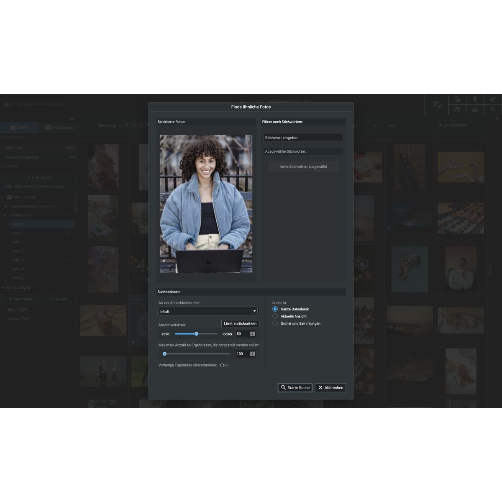Screen dimensions: 502x502
Task: Click the similar photos stack icon
Action: pyautogui.click(x=457, y=99)
